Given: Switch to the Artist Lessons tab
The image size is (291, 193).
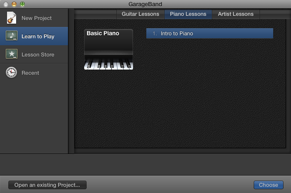Looking at the screenshot, I should 236,14.
